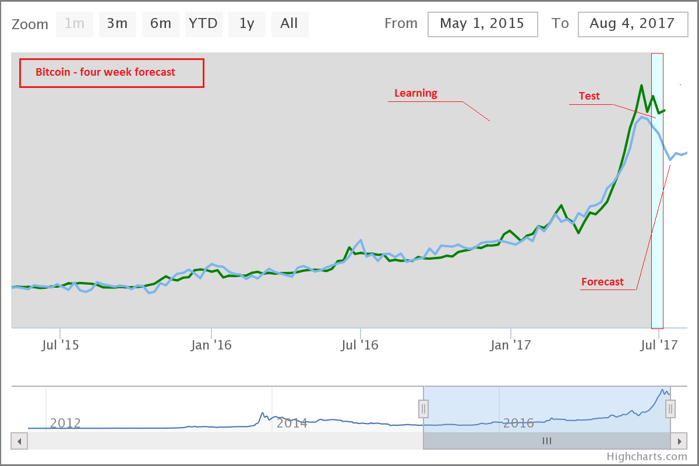Image resolution: width=699 pixels, height=466 pixels.
Task: Select the 1y zoom option
Action: pos(246,24)
